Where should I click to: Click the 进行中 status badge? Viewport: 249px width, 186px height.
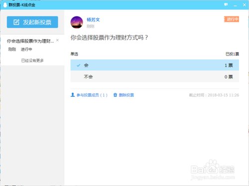coord(232,19)
